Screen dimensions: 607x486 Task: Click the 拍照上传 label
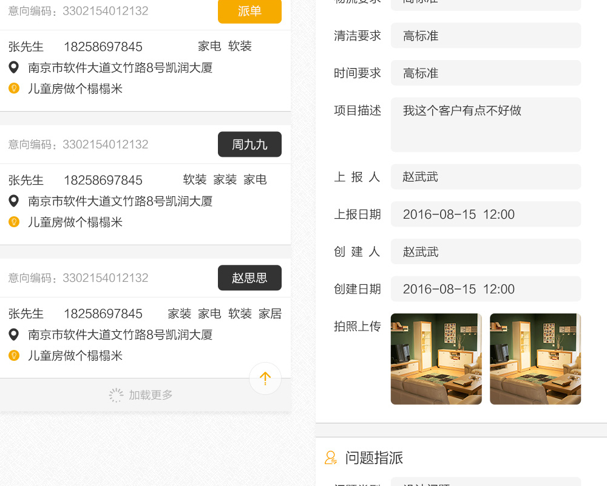pyautogui.click(x=358, y=326)
